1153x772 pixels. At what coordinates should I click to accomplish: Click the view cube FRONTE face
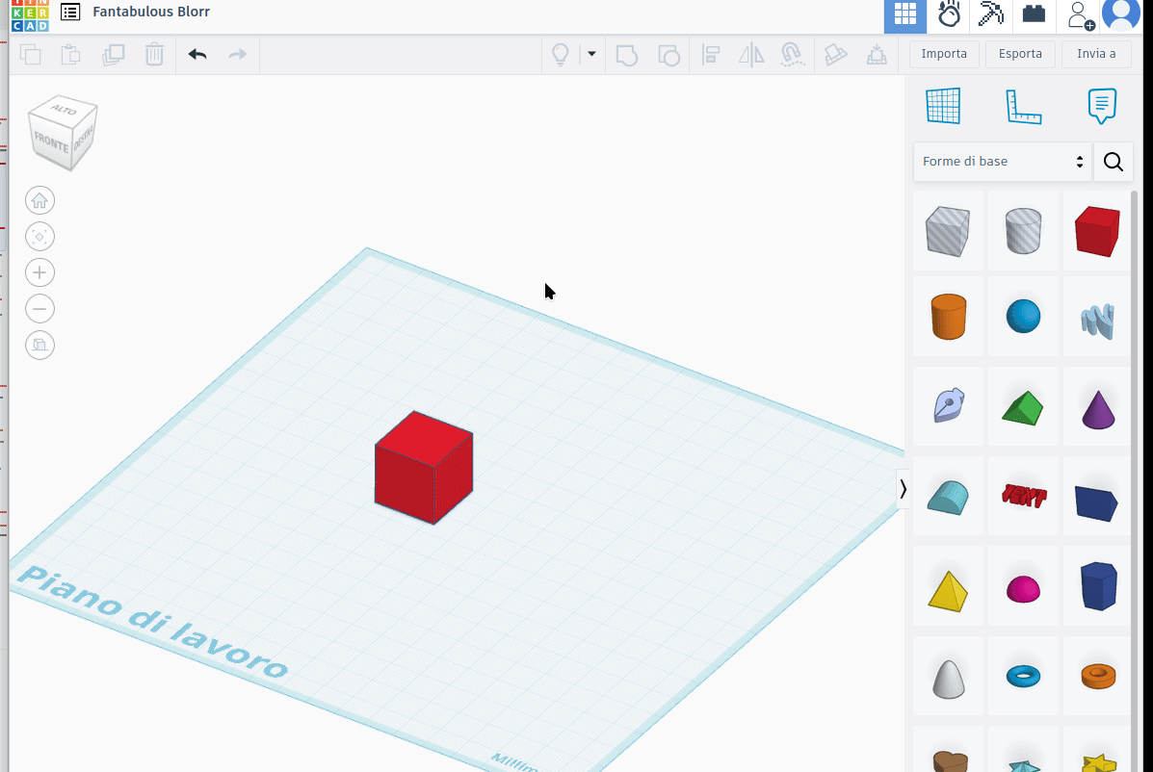pyautogui.click(x=51, y=142)
